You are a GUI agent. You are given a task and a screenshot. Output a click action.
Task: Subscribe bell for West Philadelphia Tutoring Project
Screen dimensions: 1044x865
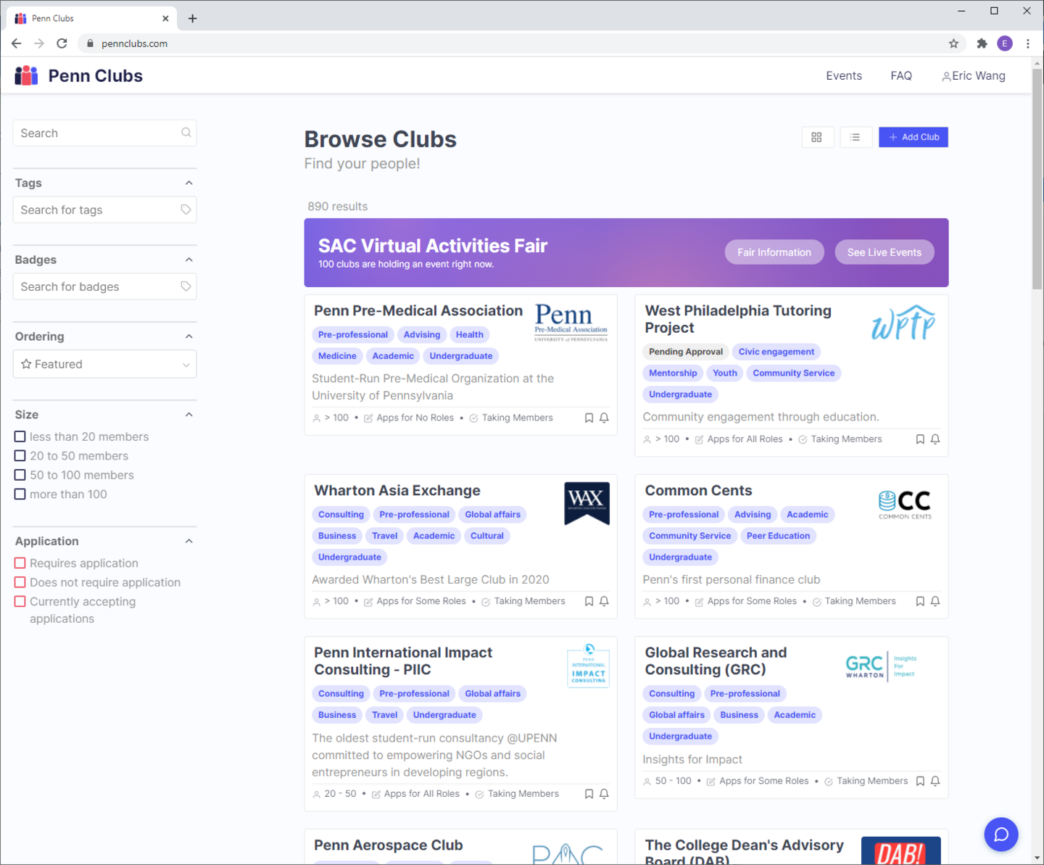(935, 439)
